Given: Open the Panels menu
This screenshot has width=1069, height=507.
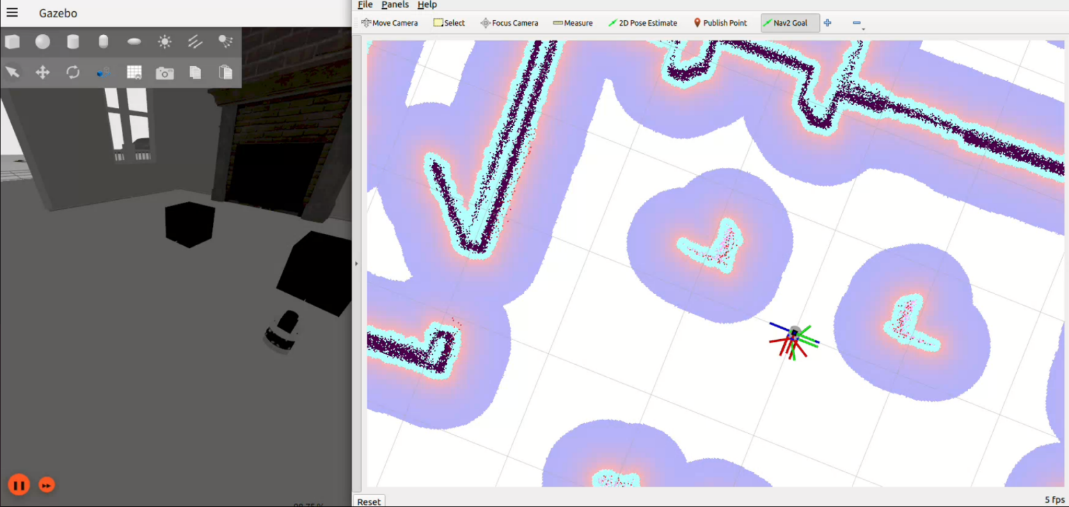Looking at the screenshot, I should click(395, 5).
